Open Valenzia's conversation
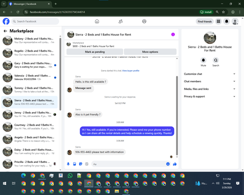 (30, 78)
